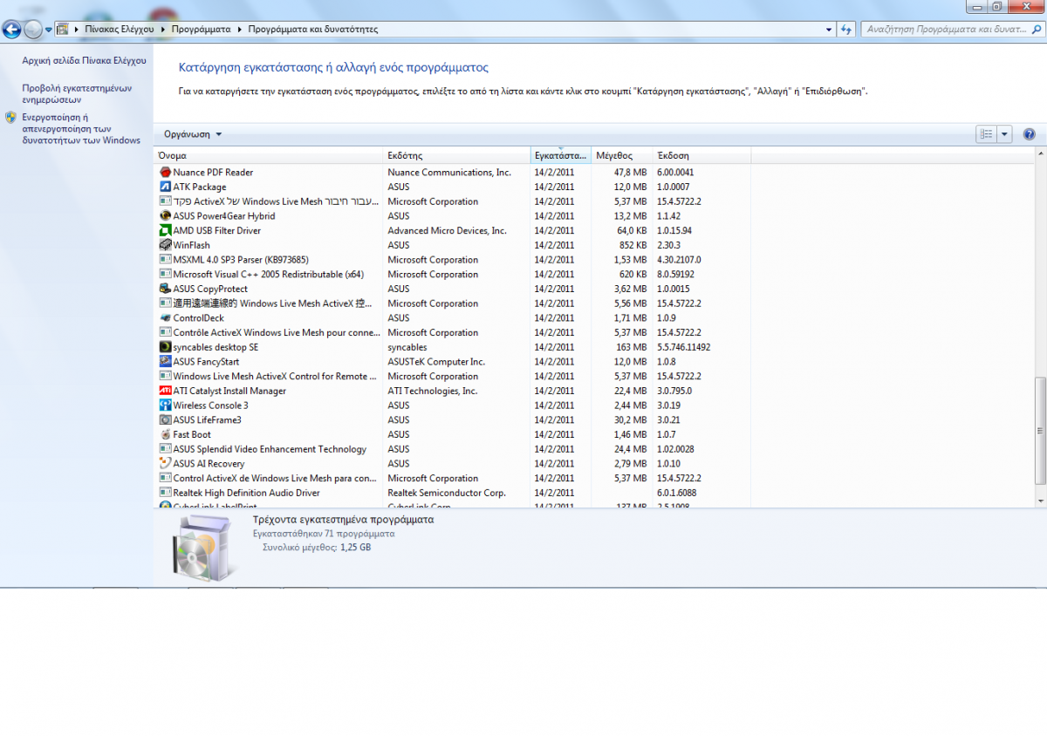Image resolution: width=1047 pixels, height=736 pixels.
Task: Click the Πίνακας Ελέγχου breadcrumb
Action: [x=120, y=29]
